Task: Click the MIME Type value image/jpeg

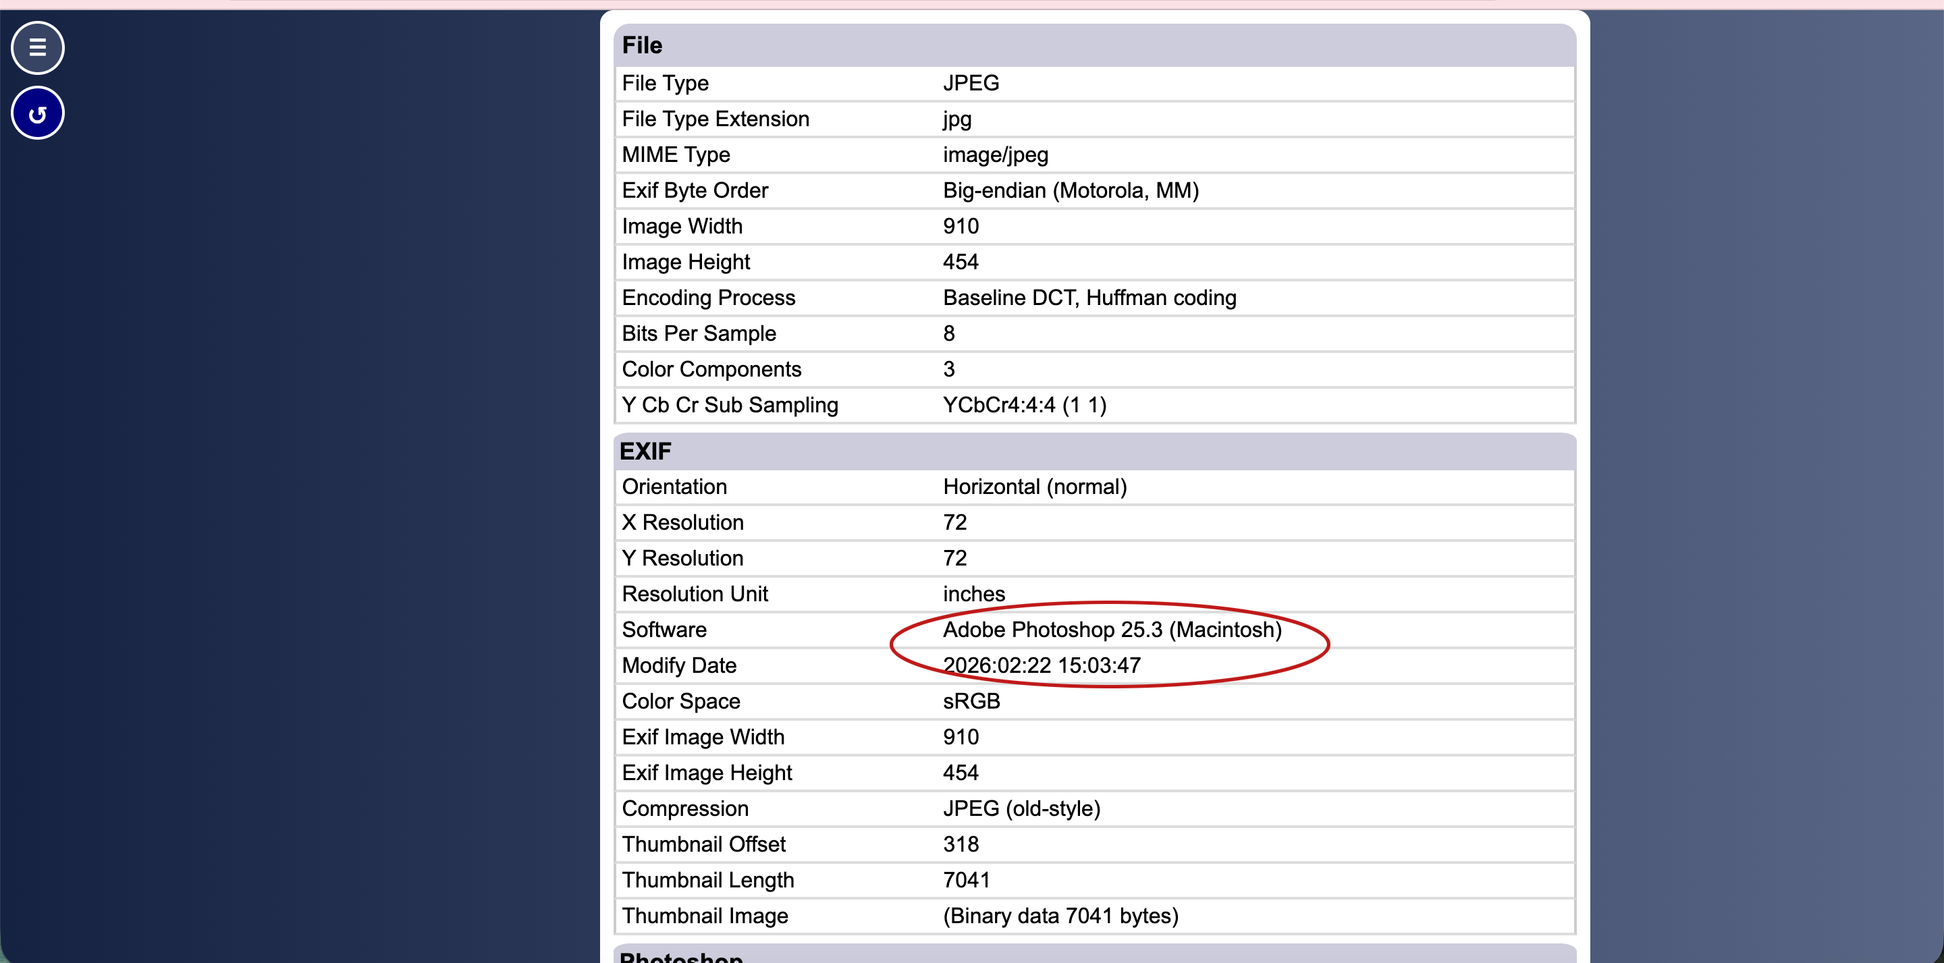Action: coord(995,155)
